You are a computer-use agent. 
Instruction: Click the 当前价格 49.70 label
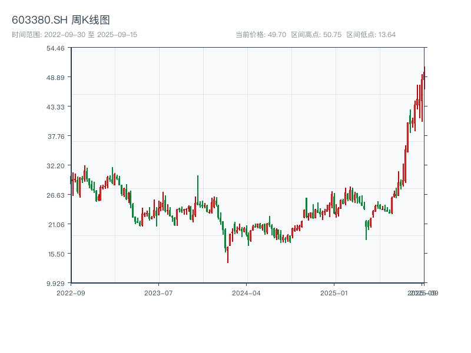[261, 35]
